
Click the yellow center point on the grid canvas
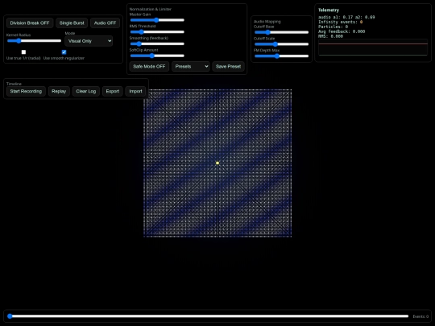click(x=217, y=163)
